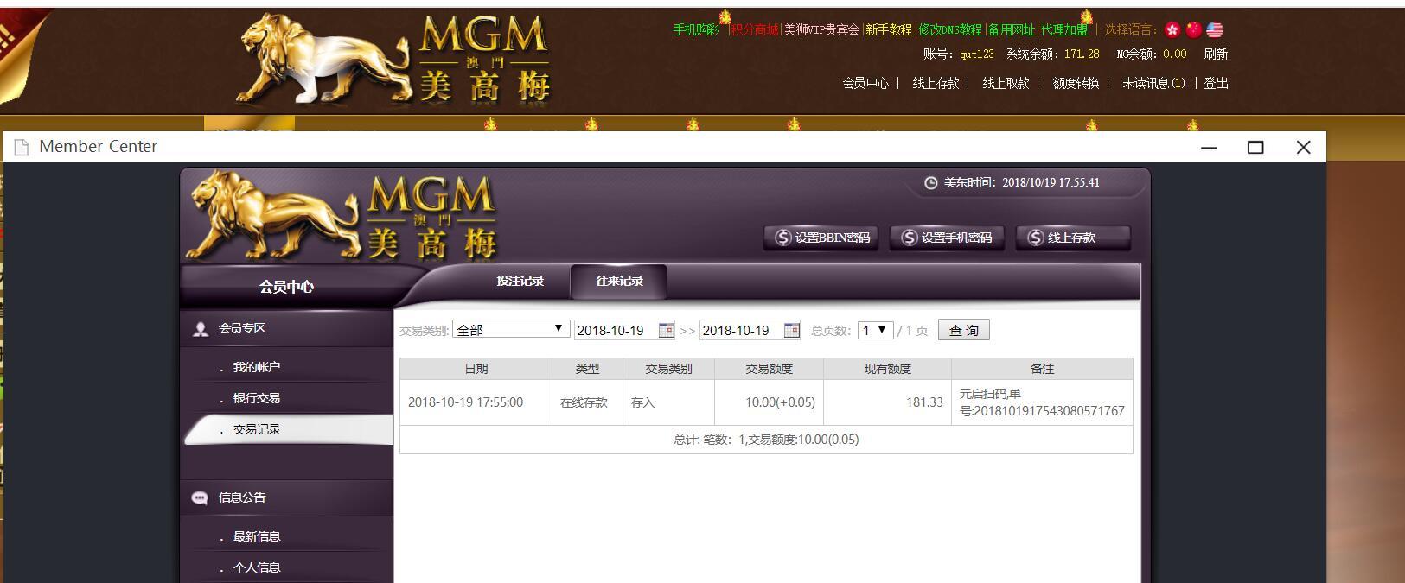Click 会员中心 in the top navigation
Image resolution: width=1405 pixels, height=583 pixels.
pyautogui.click(x=865, y=83)
